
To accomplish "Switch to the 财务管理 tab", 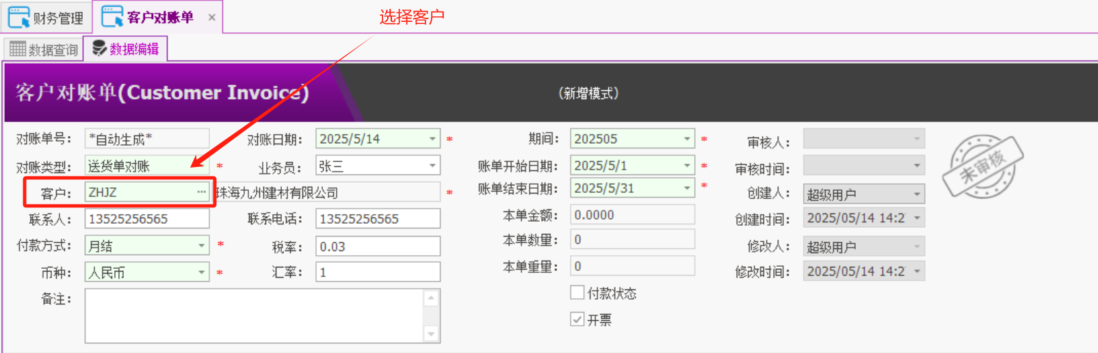I will click(46, 17).
